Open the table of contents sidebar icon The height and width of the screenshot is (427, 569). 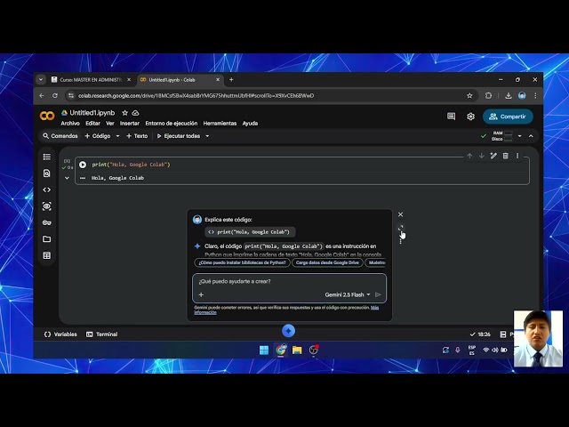pos(47,157)
